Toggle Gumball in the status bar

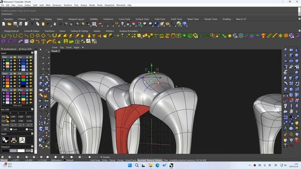tap(142, 160)
